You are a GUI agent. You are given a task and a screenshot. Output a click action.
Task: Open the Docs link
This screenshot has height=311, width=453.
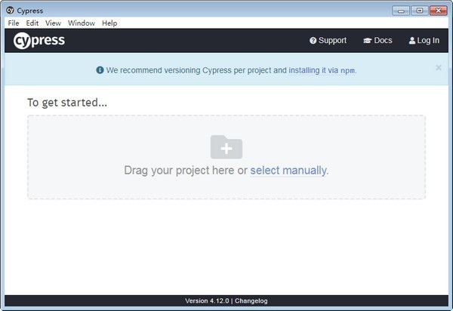tap(383, 41)
